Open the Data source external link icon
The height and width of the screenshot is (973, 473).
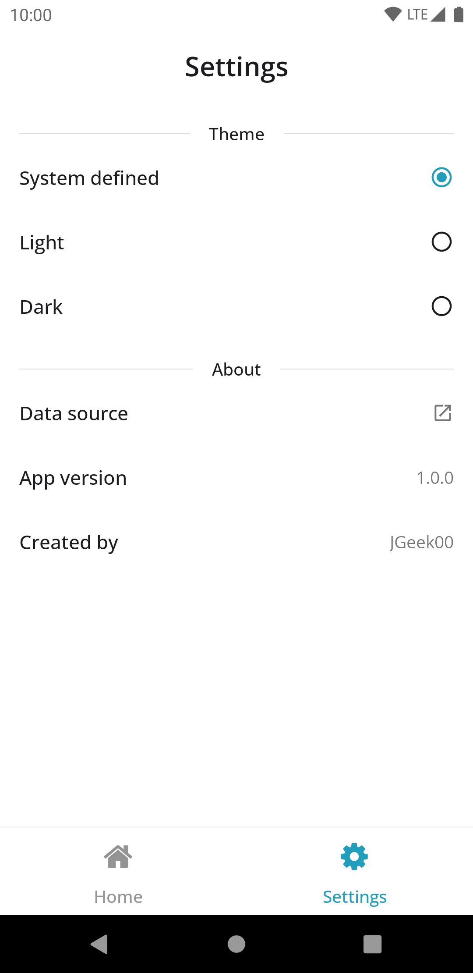(x=442, y=413)
